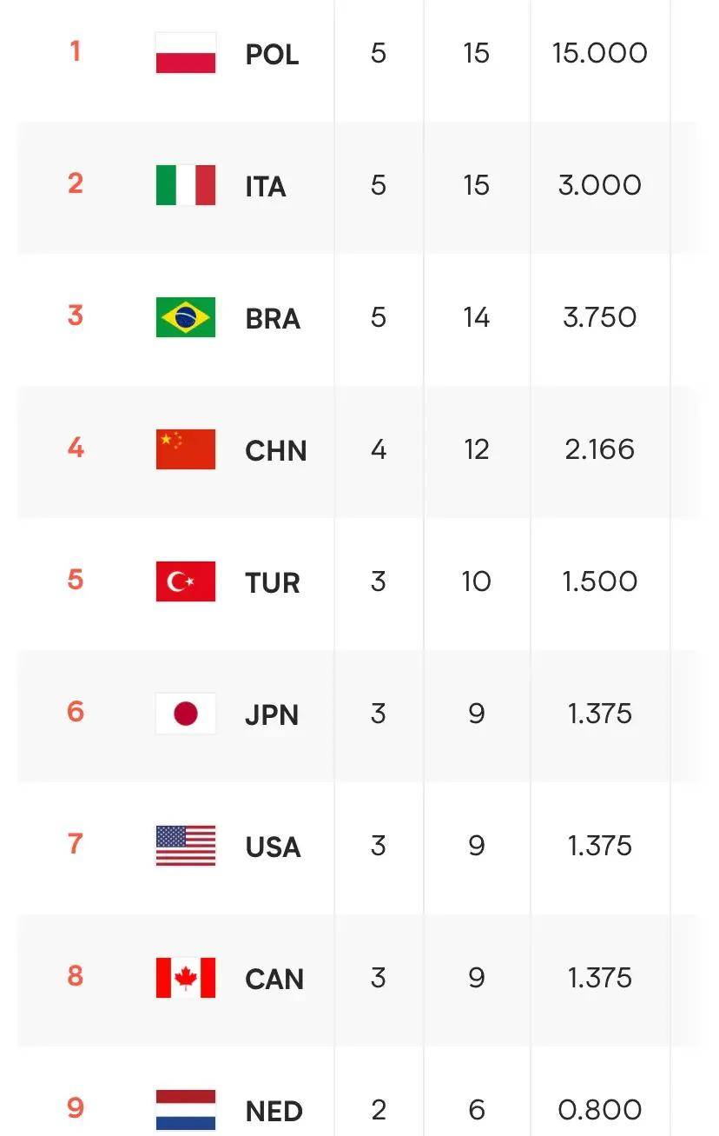
Task: Click the NED team name
Action: (x=274, y=1112)
